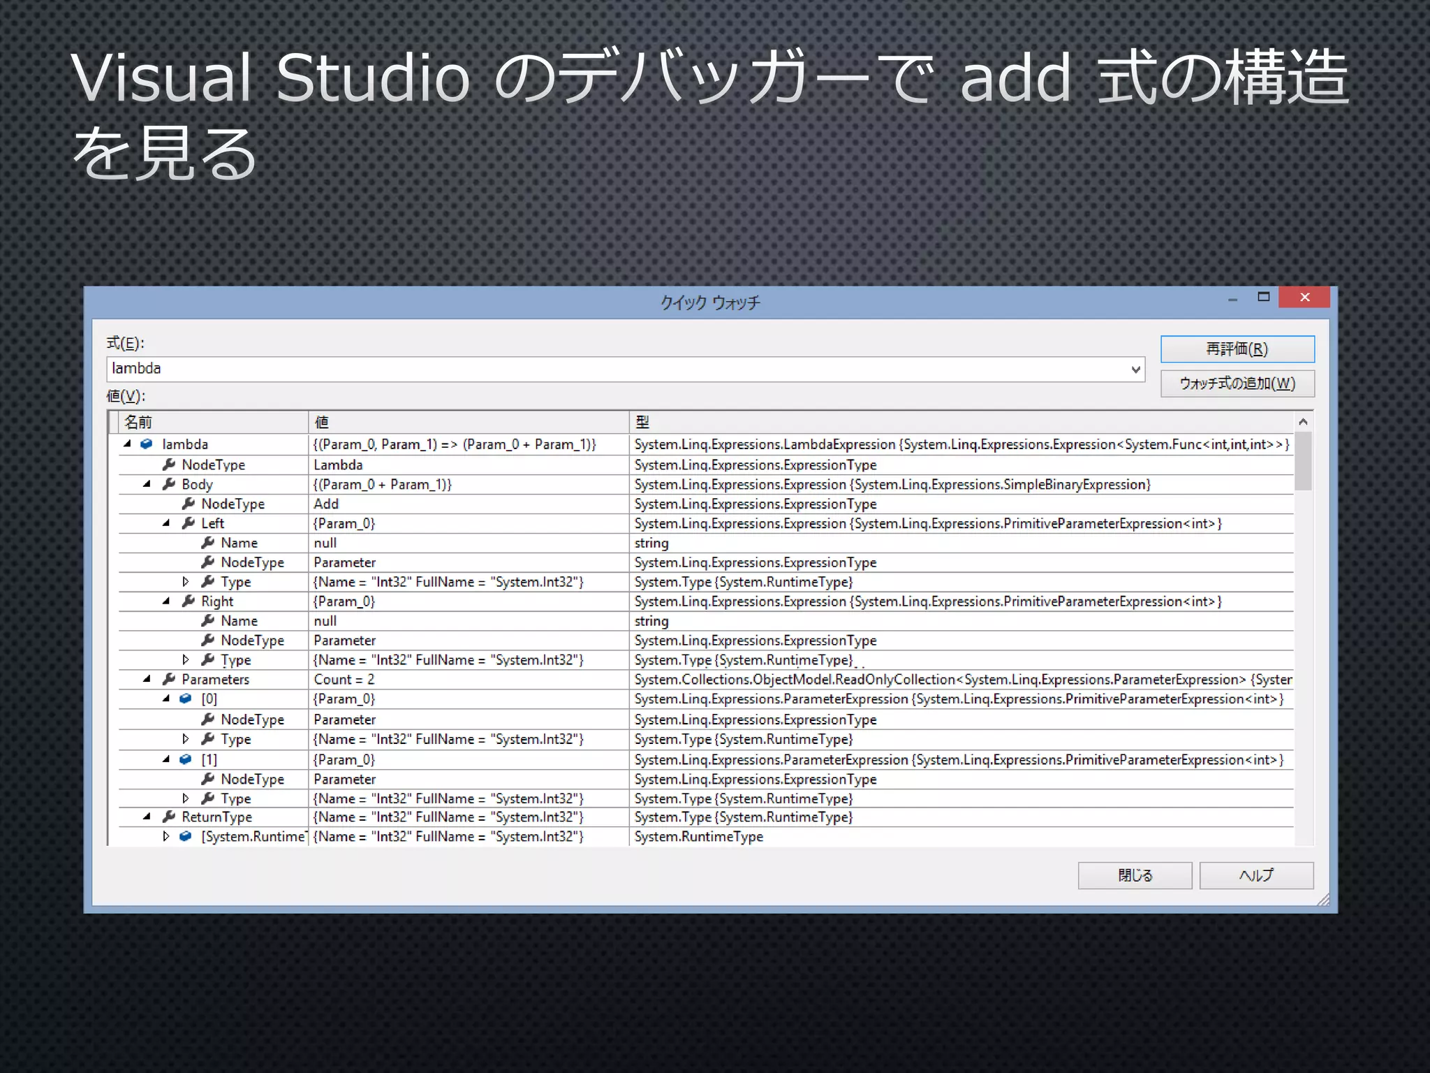The image size is (1430, 1073).
Task: Collapse the lambda root node
Action: (x=128, y=444)
